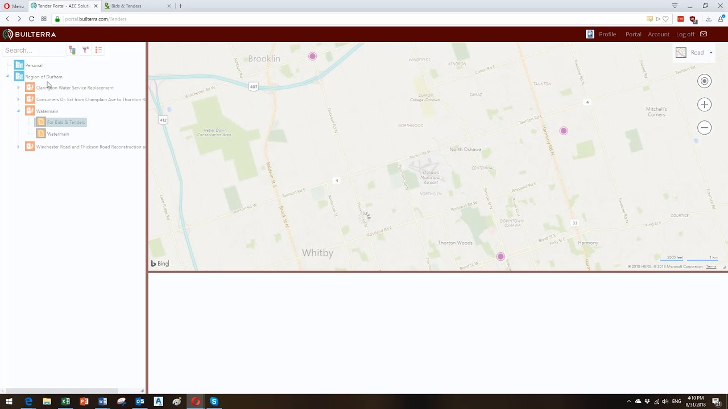This screenshot has height=409, width=728.
Task: Select For Bids & Tenders tree item
Action: click(66, 122)
